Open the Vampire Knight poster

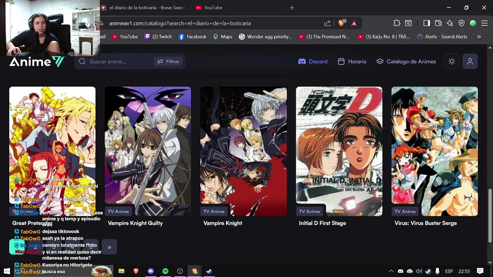[243, 151]
